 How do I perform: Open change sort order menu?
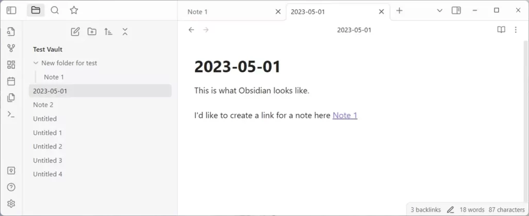108,32
